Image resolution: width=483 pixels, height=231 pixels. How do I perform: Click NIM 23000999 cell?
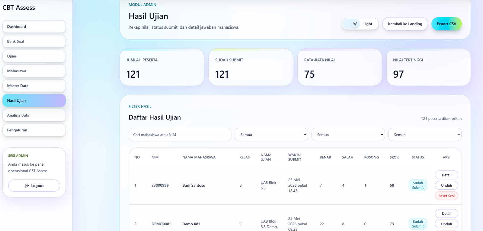point(160,185)
